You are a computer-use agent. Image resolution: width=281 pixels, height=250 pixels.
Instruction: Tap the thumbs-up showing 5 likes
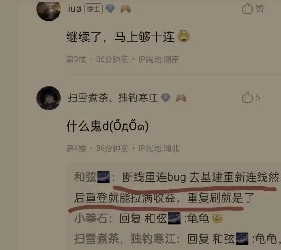[251, 97]
